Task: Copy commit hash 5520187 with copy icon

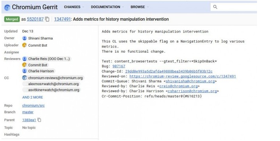Action: pos(47,19)
